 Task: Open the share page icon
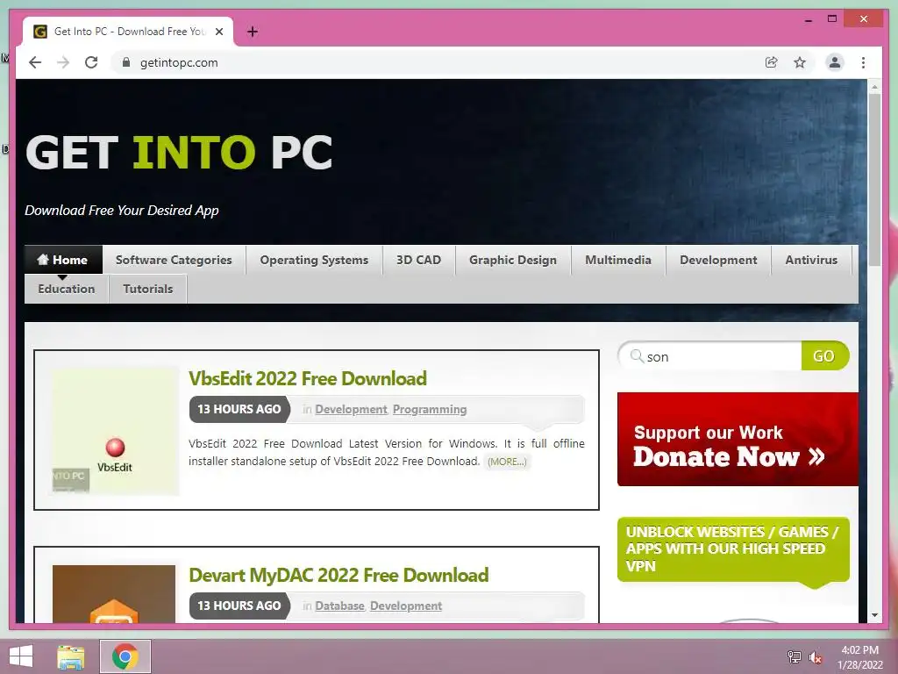click(772, 62)
